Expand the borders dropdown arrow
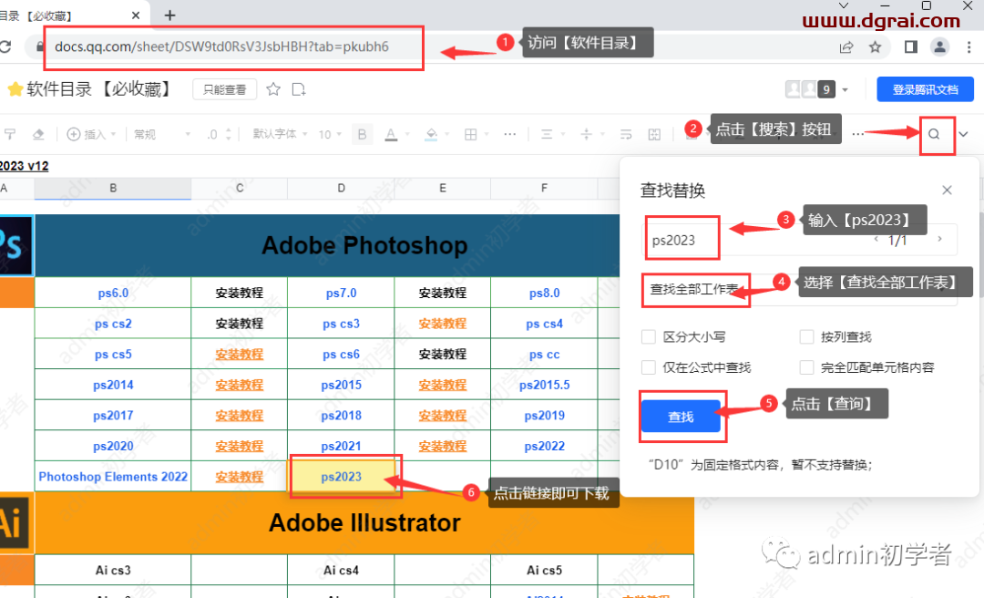Image resolution: width=984 pixels, height=598 pixels. [x=487, y=134]
